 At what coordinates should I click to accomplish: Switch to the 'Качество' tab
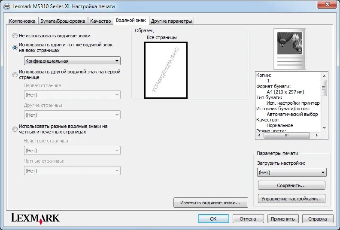(100, 21)
